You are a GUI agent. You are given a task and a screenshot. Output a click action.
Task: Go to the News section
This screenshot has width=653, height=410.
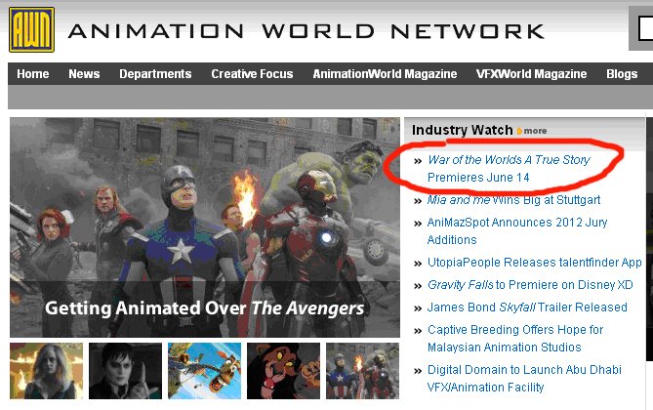84,74
